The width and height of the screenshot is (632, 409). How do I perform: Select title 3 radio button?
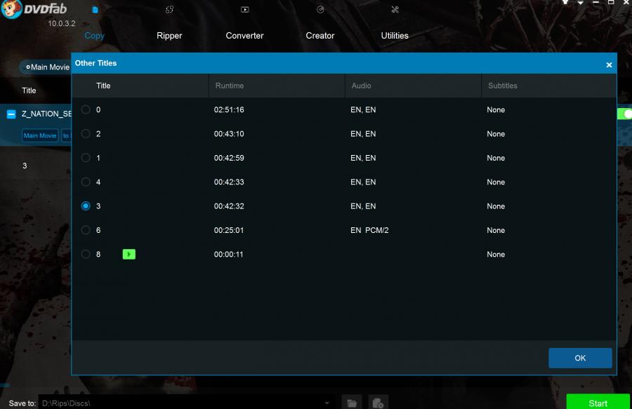tap(86, 206)
